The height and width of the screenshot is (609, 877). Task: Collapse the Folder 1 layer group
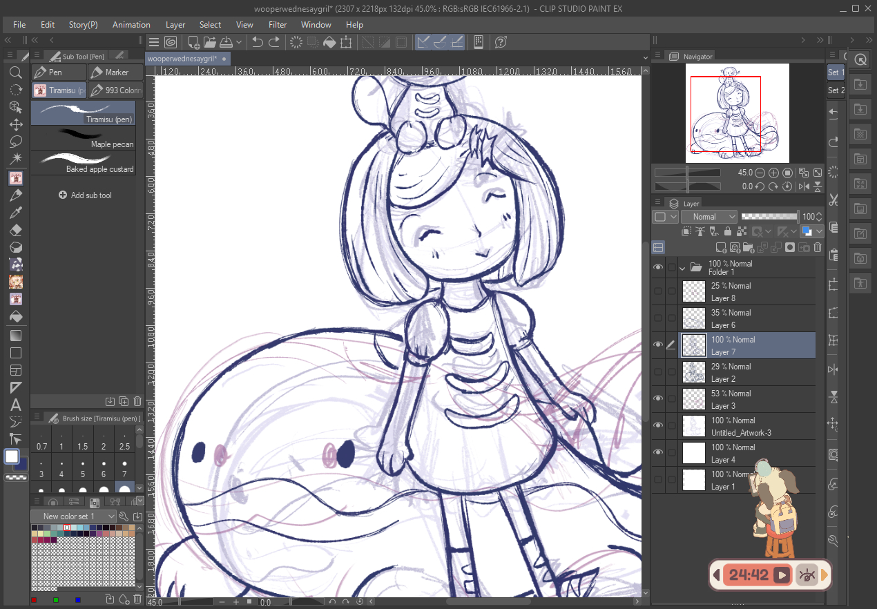coord(682,267)
